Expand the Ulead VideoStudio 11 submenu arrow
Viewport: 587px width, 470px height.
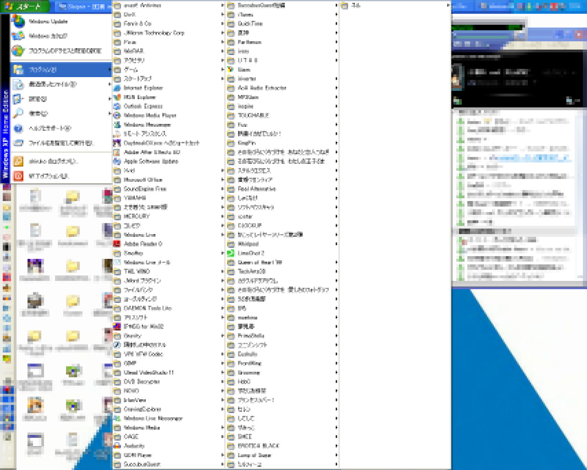tap(223, 372)
